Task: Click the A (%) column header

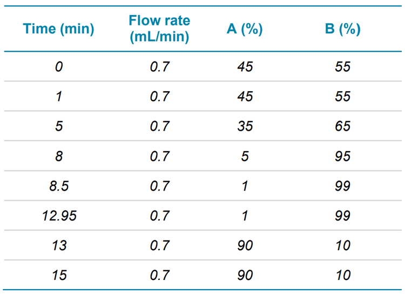Action: (245, 29)
